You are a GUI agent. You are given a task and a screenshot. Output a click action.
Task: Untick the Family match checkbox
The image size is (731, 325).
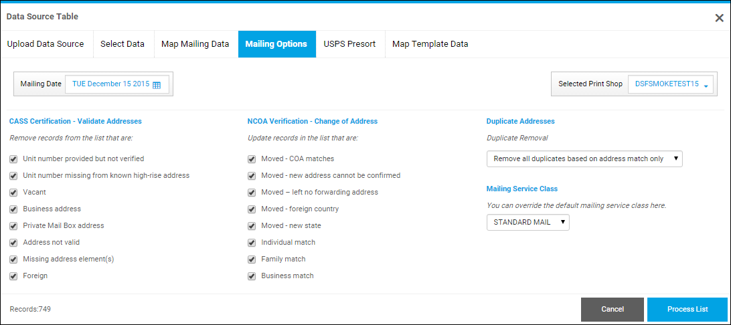(252, 259)
